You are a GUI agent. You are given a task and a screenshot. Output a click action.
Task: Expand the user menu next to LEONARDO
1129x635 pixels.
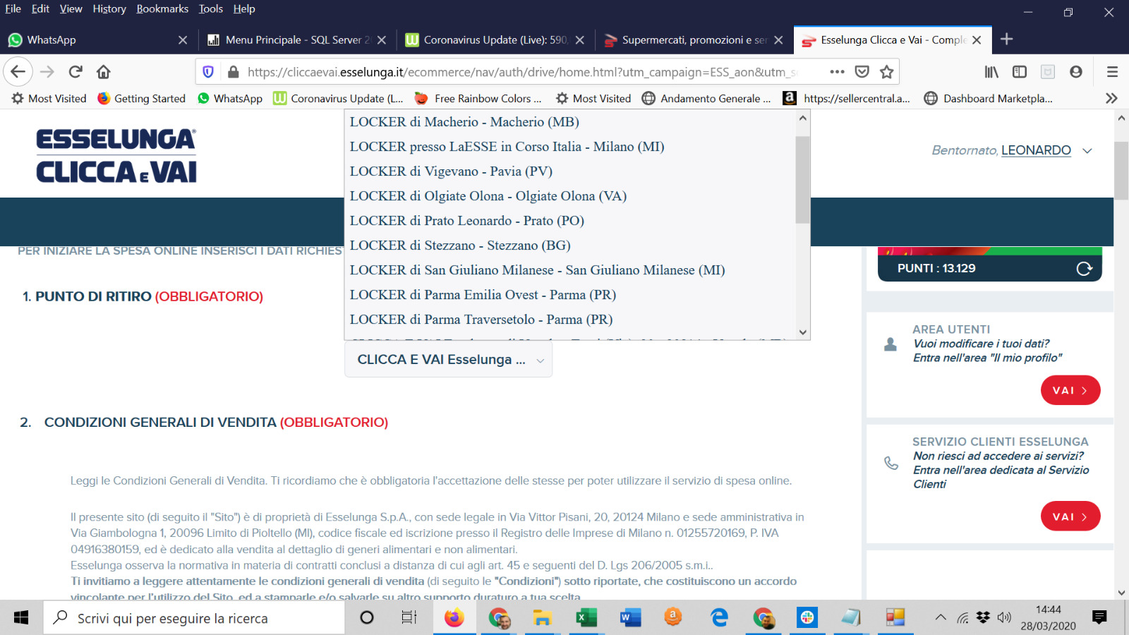pyautogui.click(x=1087, y=150)
